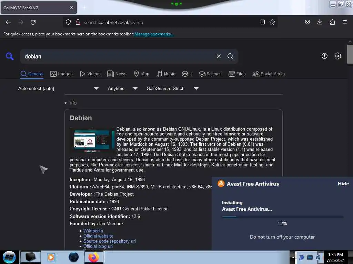Switch to the News tab

pos(117,74)
